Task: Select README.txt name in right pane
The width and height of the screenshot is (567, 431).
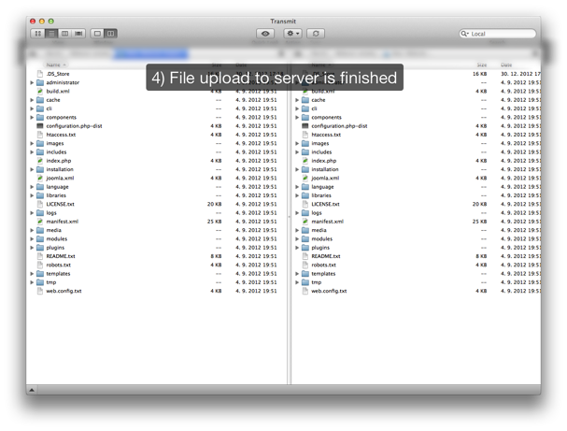Action: click(326, 256)
